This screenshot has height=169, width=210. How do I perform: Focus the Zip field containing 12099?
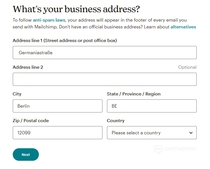(x=57, y=133)
